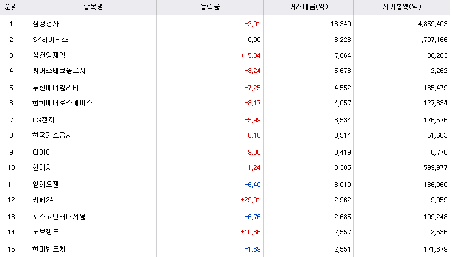Sort by 순위 column header
Viewport: 452px width, 257px height.
[11, 7]
